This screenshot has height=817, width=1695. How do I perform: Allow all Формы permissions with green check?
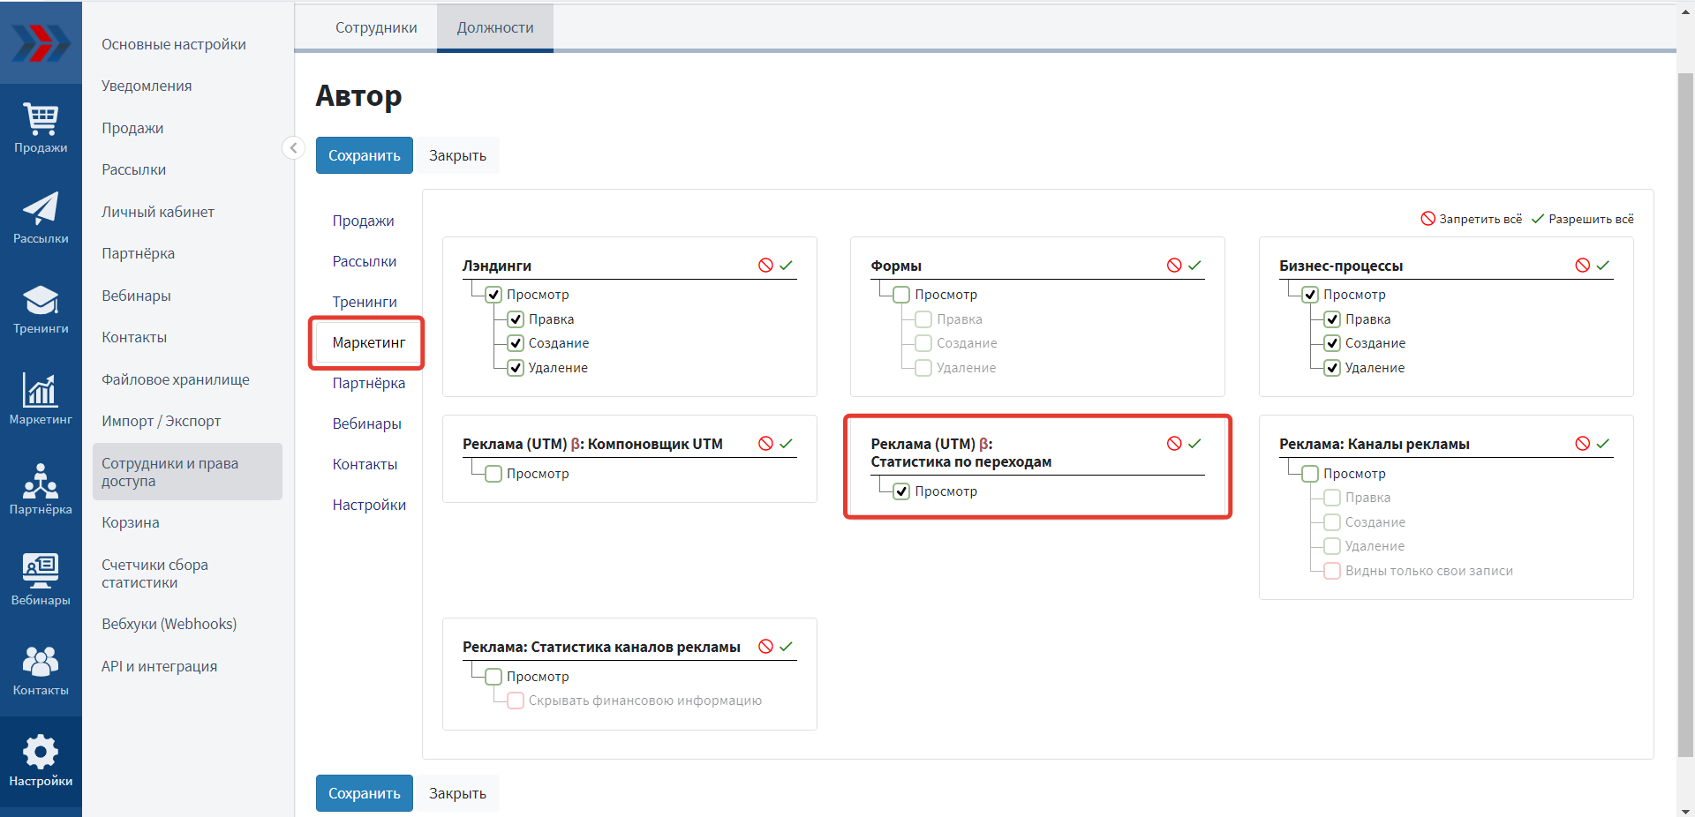click(1194, 266)
